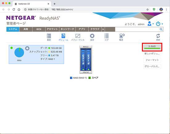Toggle the X-RAID mode button
Viewport: 170px width, 134px height.
(152, 47)
